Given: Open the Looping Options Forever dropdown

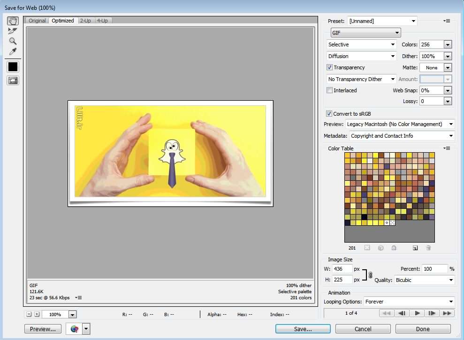Looking at the screenshot, I should [x=409, y=302].
